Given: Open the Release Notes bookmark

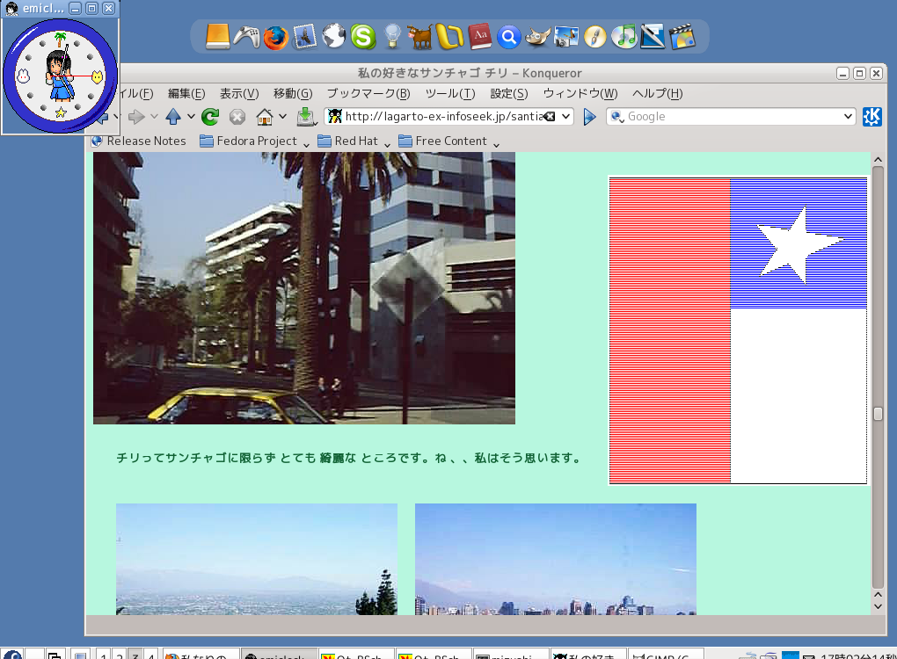Looking at the screenshot, I should point(146,141).
